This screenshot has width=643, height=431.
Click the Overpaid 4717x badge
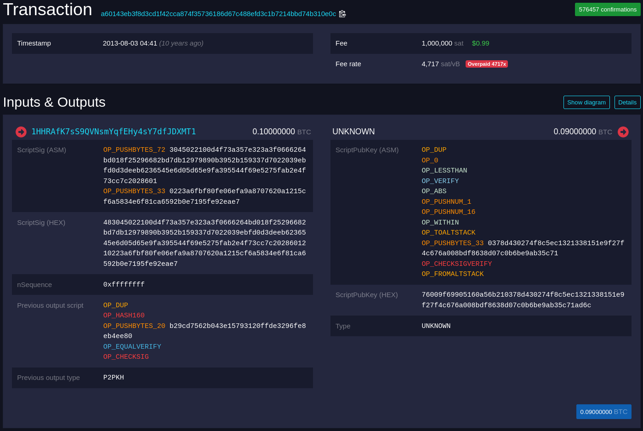486,64
